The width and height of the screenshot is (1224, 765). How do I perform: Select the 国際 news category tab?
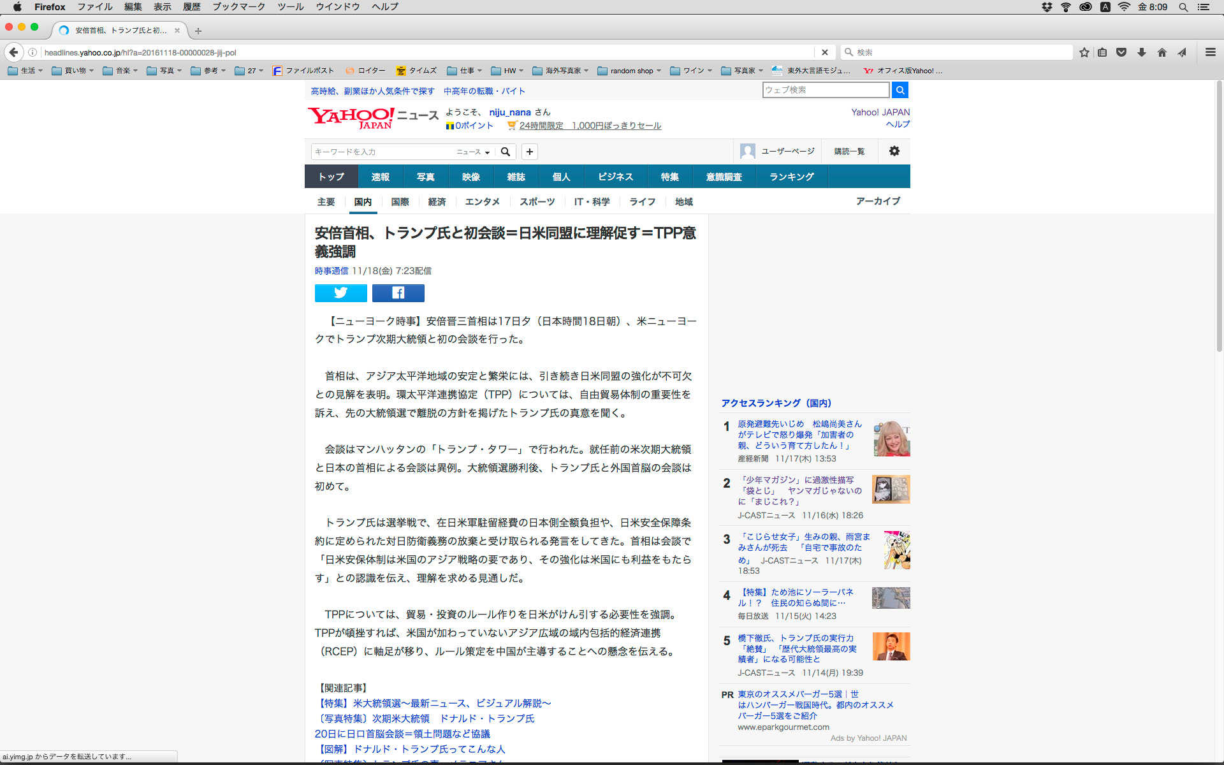[400, 201]
